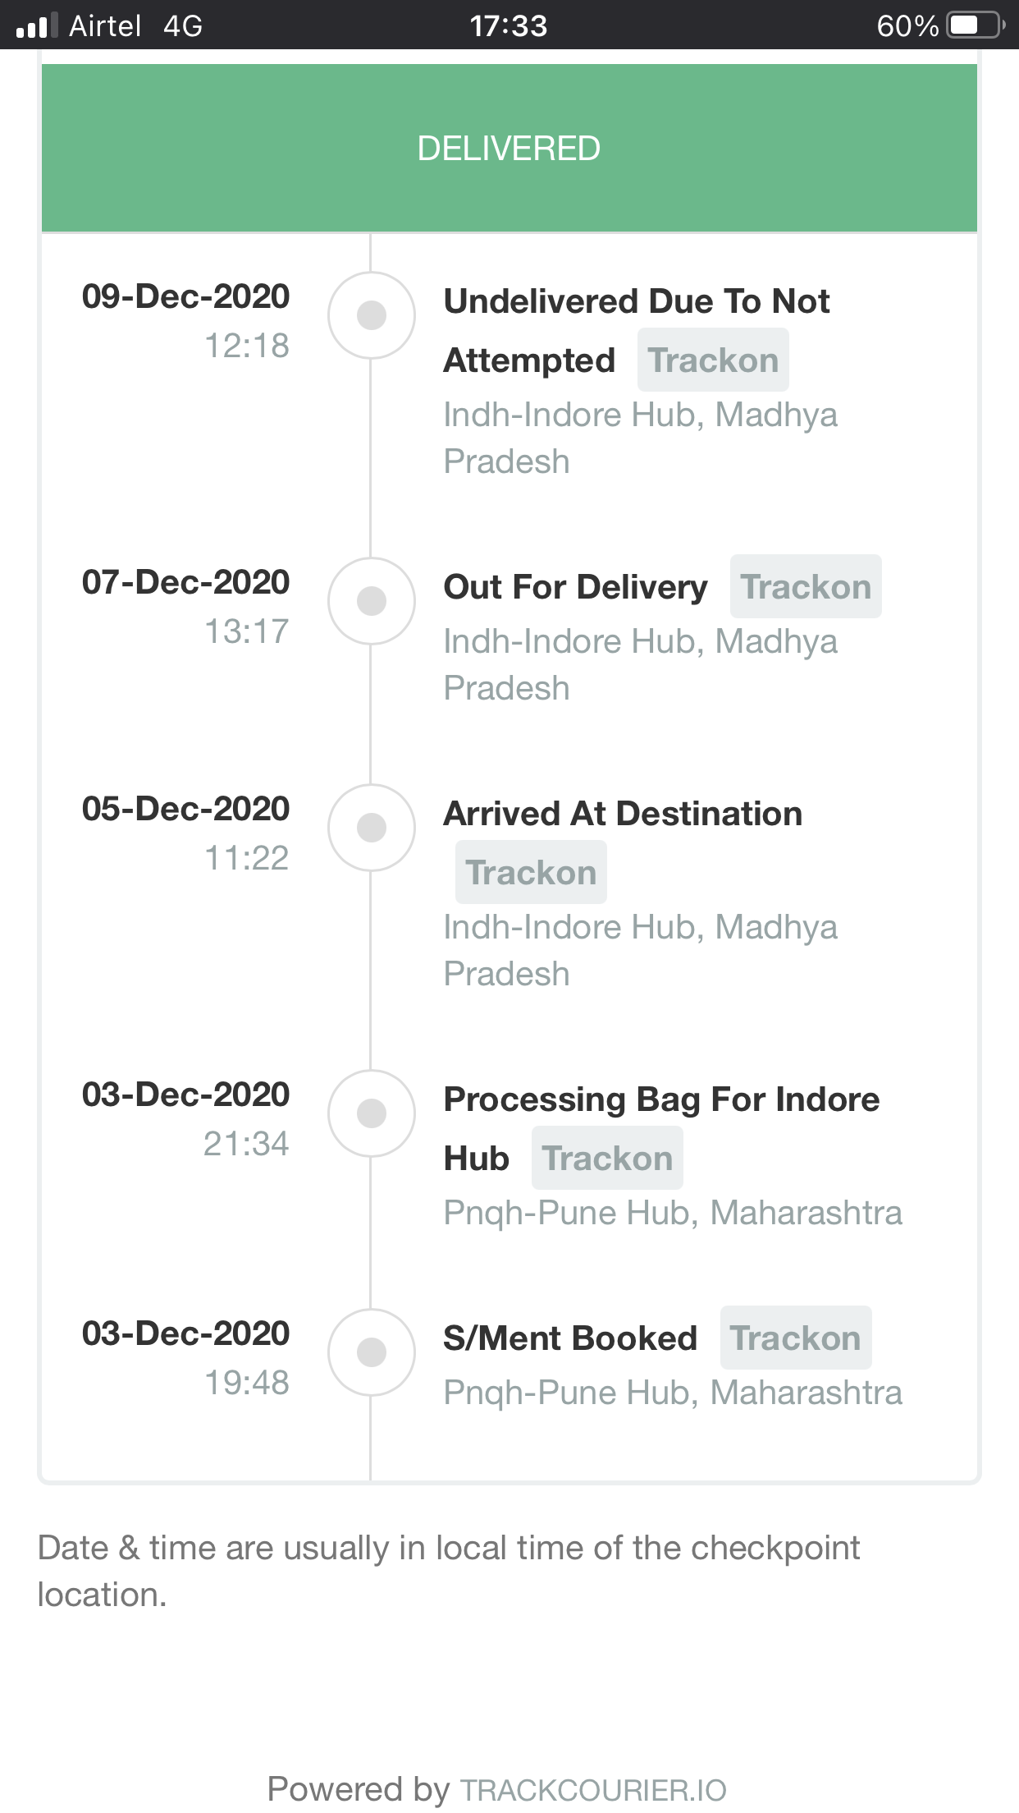Screen dimensions: 1019x1813
Task: Tap the Processing Bag timeline marker
Action: (x=372, y=1113)
